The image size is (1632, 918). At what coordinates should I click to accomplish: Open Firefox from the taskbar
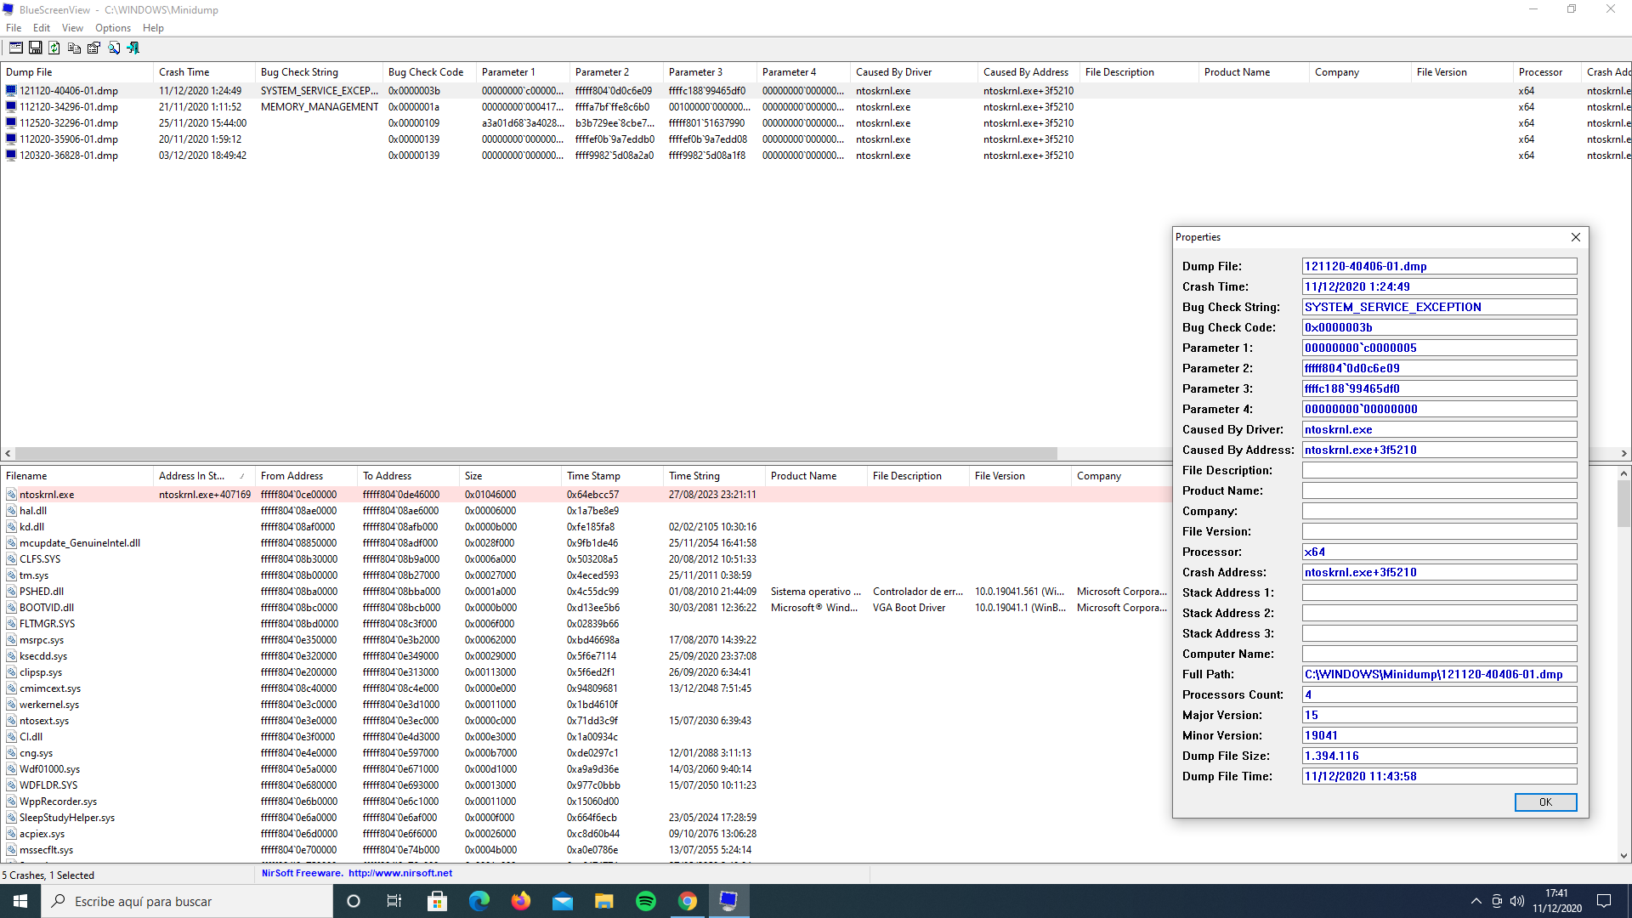(x=521, y=901)
